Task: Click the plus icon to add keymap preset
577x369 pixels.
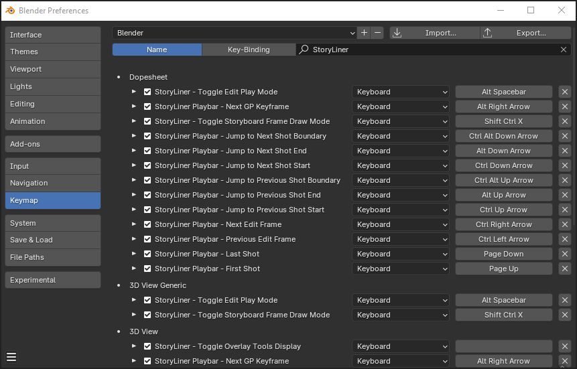Action: tap(364, 33)
